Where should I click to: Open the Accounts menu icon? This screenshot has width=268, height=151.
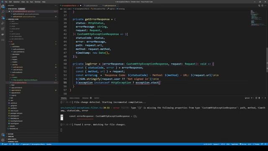tap(3, 135)
